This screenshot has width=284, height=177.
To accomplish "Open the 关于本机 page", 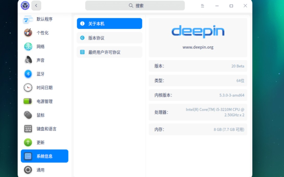I will [110, 23].
